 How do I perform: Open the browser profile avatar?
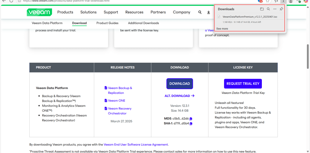point(291,1)
